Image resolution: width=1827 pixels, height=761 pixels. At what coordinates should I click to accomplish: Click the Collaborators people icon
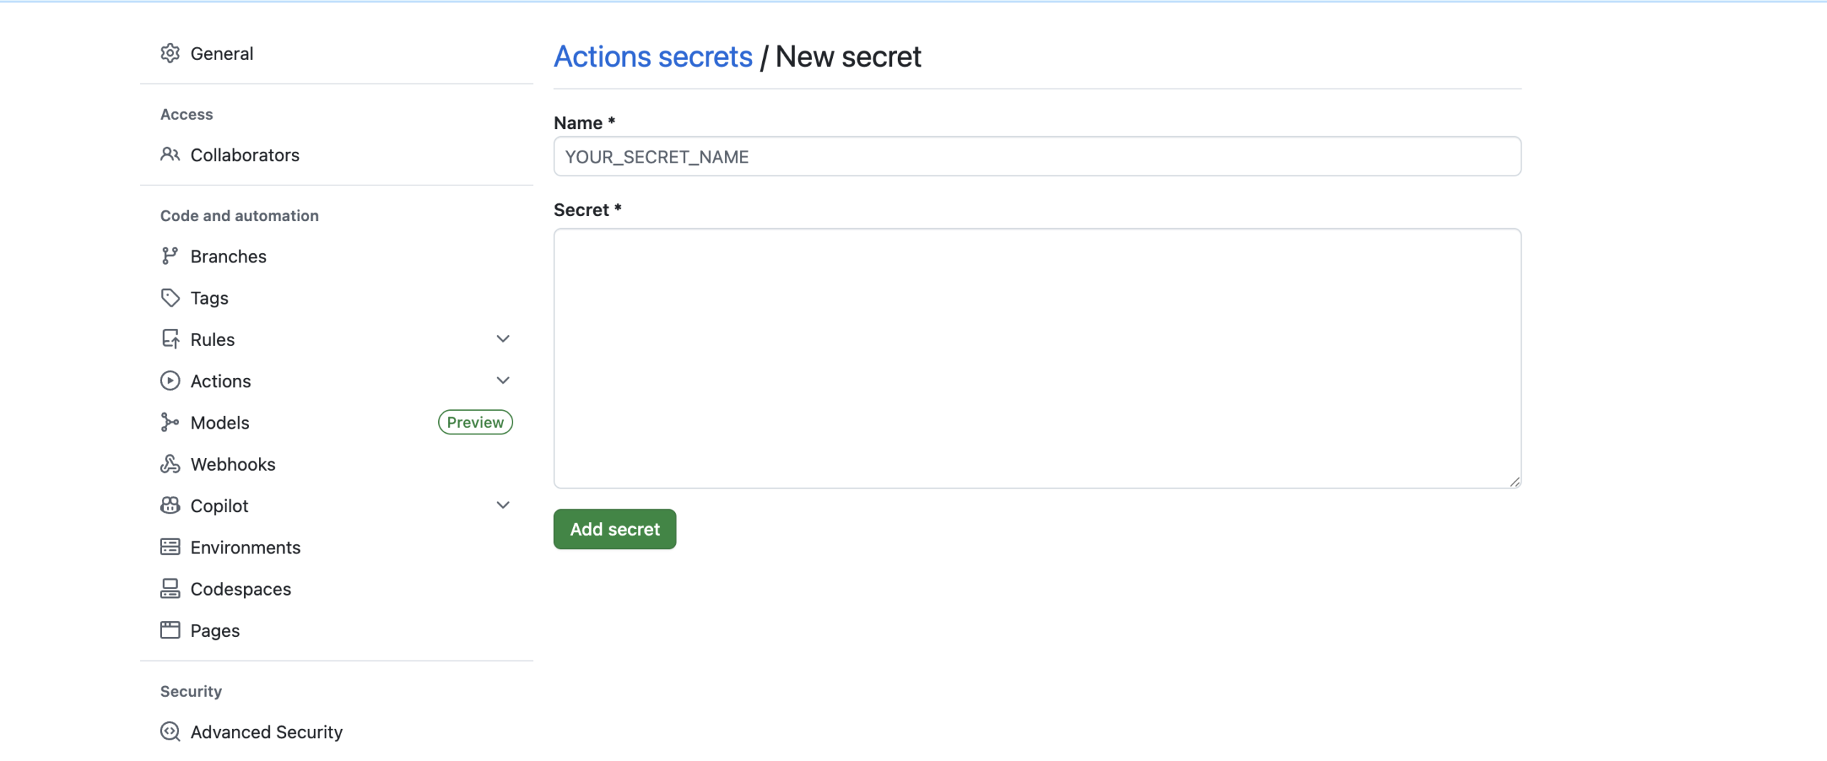(170, 155)
